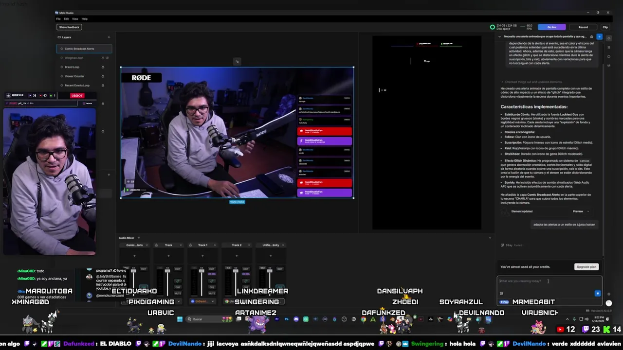Open the Help menu
623x350 pixels.
coord(84,19)
